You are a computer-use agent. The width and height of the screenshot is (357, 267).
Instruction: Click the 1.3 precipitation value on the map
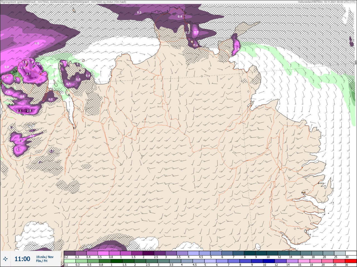pos(20,141)
